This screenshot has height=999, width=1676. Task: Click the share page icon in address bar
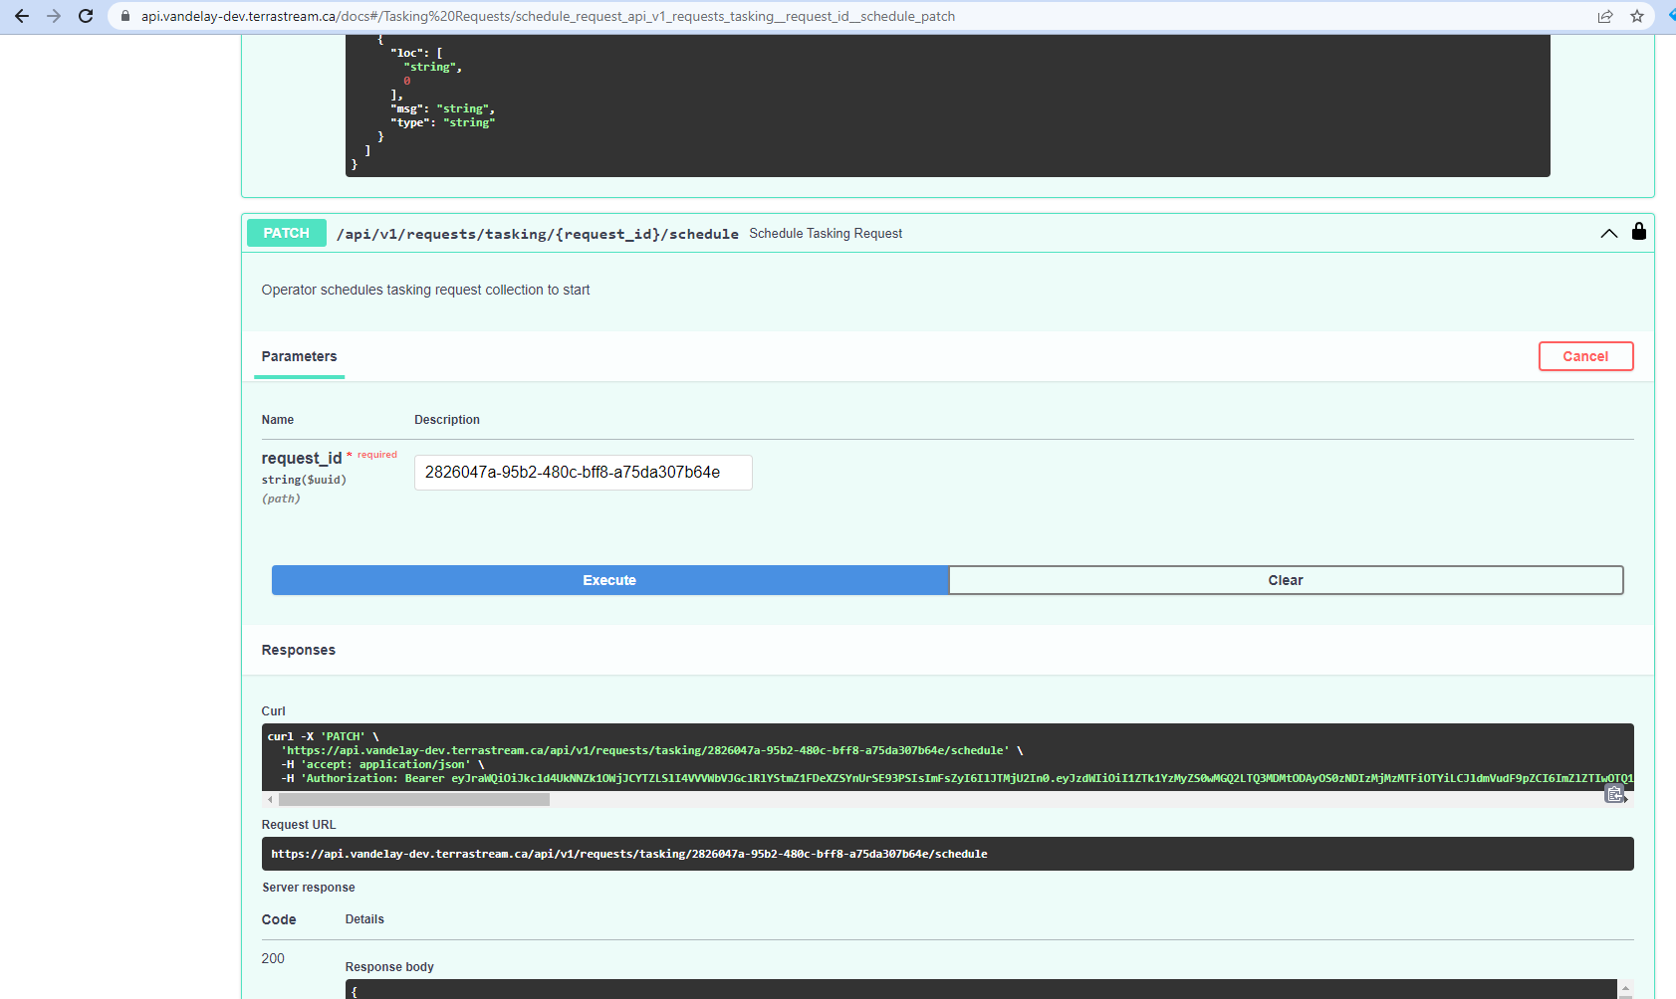[x=1605, y=16]
